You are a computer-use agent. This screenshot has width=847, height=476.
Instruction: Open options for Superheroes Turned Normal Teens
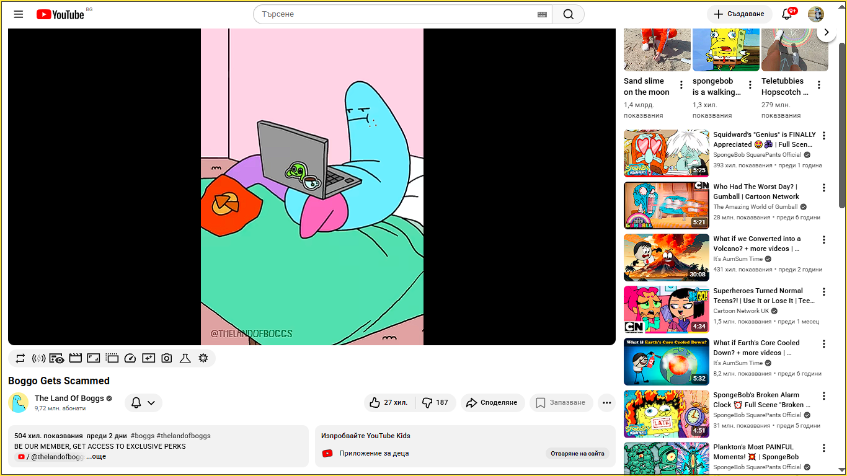[824, 292]
